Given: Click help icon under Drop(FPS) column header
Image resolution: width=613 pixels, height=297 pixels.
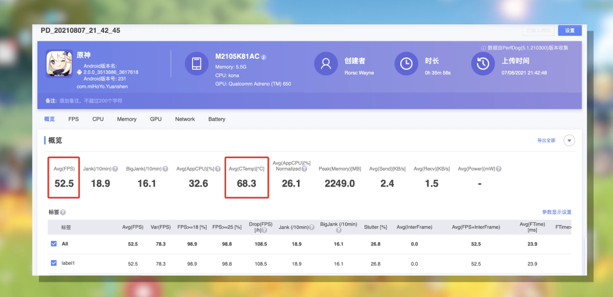Looking at the screenshot, I should click(x=264, y=230).
